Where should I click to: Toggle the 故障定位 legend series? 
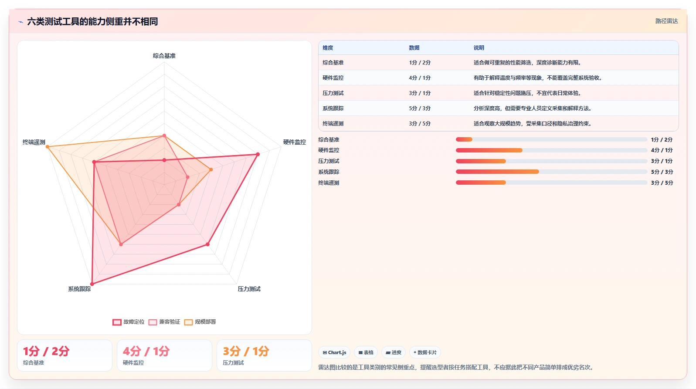pos(128,322)
